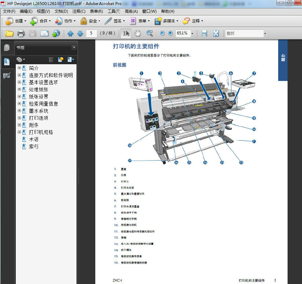Screen dimensions: 302x284
Task: Print the document using the printer icon
Action: (x=21, y=33)
